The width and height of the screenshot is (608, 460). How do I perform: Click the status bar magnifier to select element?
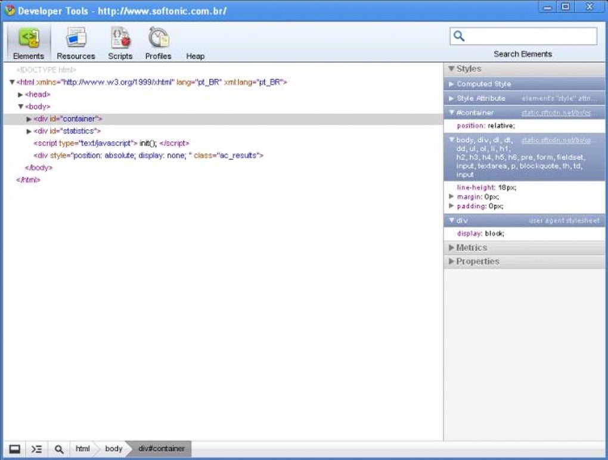point(59,449)
